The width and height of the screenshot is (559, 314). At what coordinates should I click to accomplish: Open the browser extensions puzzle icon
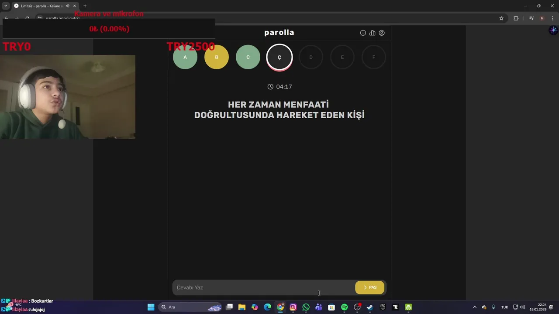click(x=516, y=18)
